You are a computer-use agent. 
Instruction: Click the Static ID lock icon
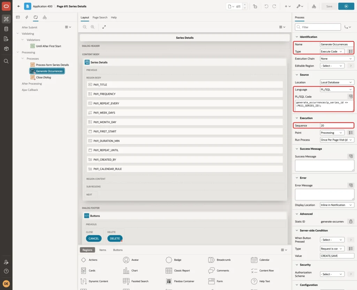351,221
